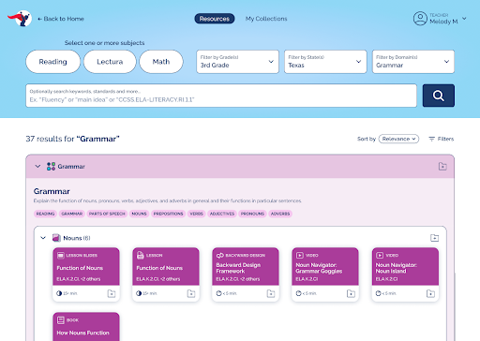This screenshot has height=341, width=480.
Task: Select the Lectura subject pill
Action: coord(110,62)
